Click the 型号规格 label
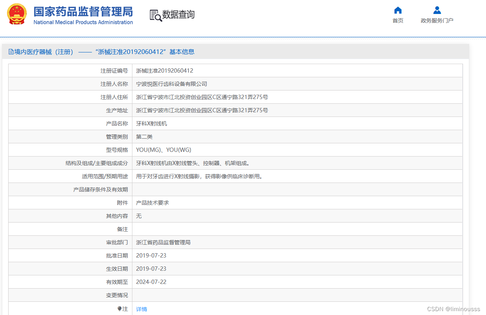Screen dimensions: 486x315 [x=117, y=150]
